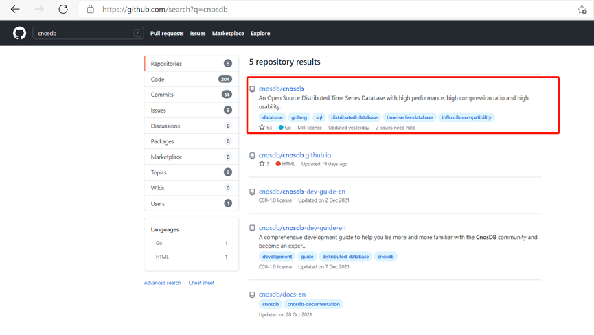Click cnosdb tag under dev-guide-en
Viewport: 594px width, 335px height.
coord(386,257)
